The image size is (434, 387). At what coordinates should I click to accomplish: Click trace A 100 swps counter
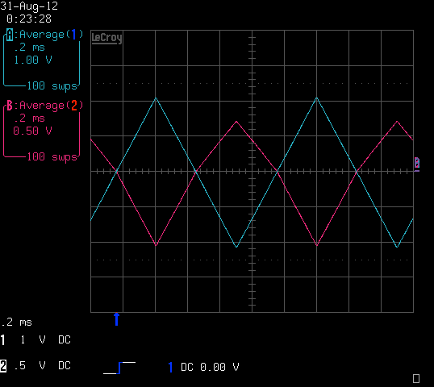(52, 85)
